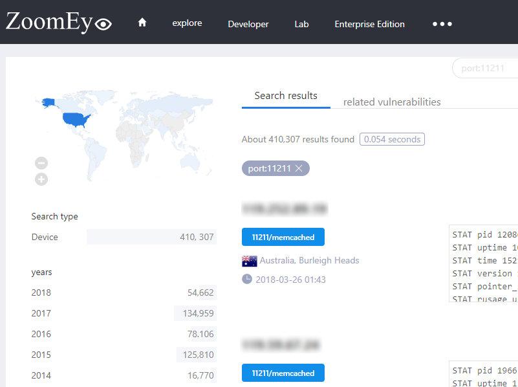Select Device as the search type
This screenshot has width=518, height=387.
pyautogui.click(x=45, y=237)
